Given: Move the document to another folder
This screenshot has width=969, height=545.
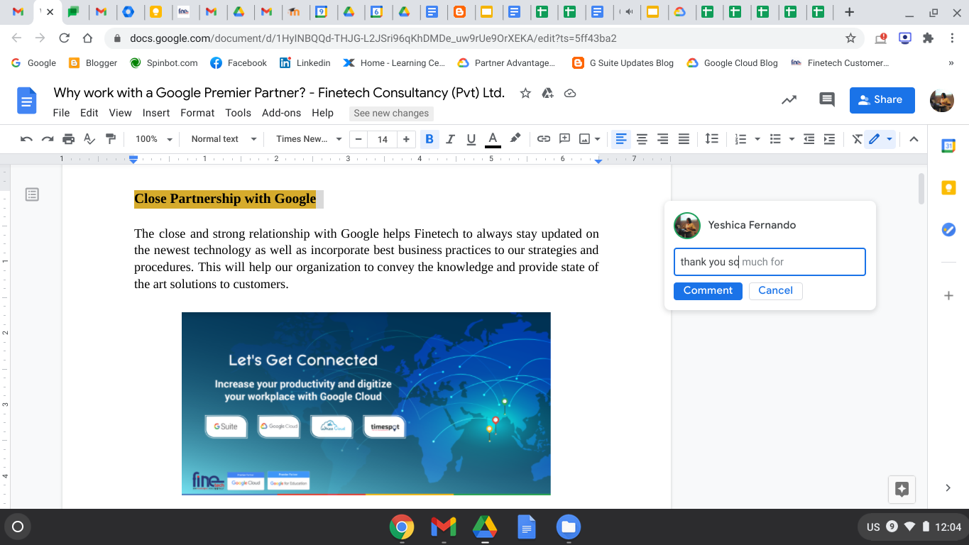Looking at the screenshot, I should point(547,93).
